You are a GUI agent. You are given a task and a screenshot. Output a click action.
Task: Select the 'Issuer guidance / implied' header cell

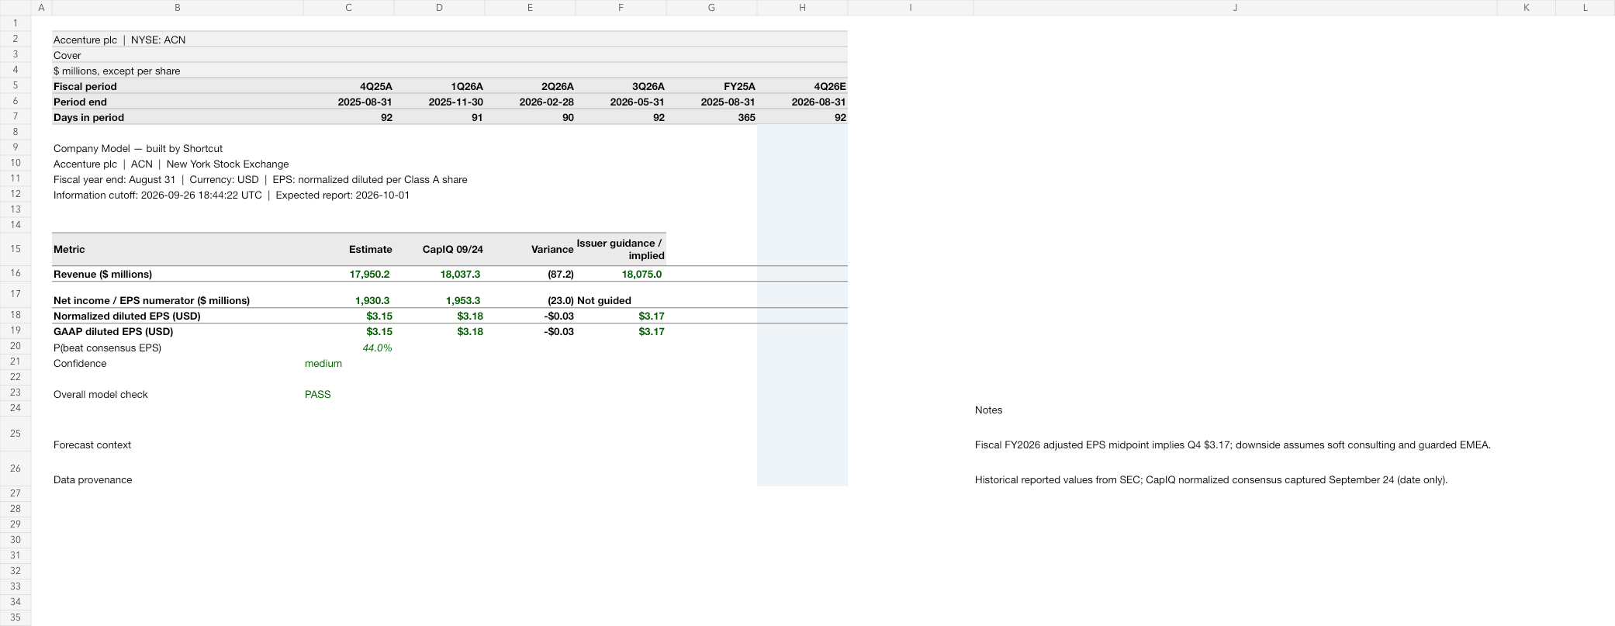tap(621, 249)
